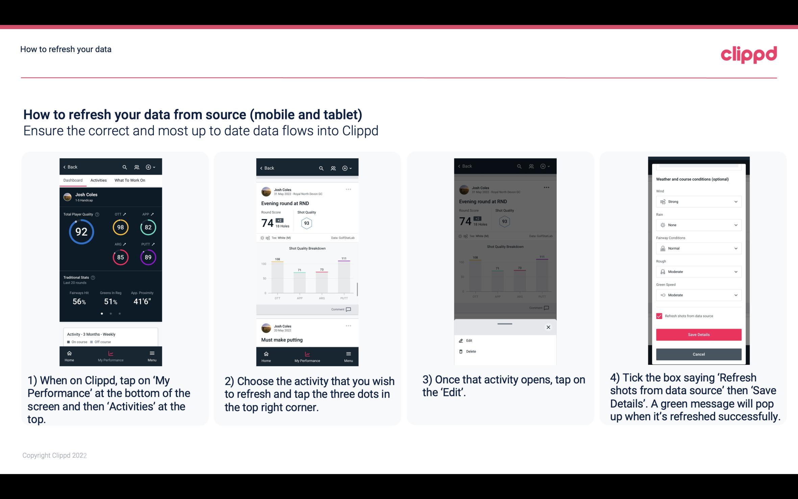This screenshot has height=499, width=798.
Task: Tap the search icon in top bar
Action: pos(125,167)
